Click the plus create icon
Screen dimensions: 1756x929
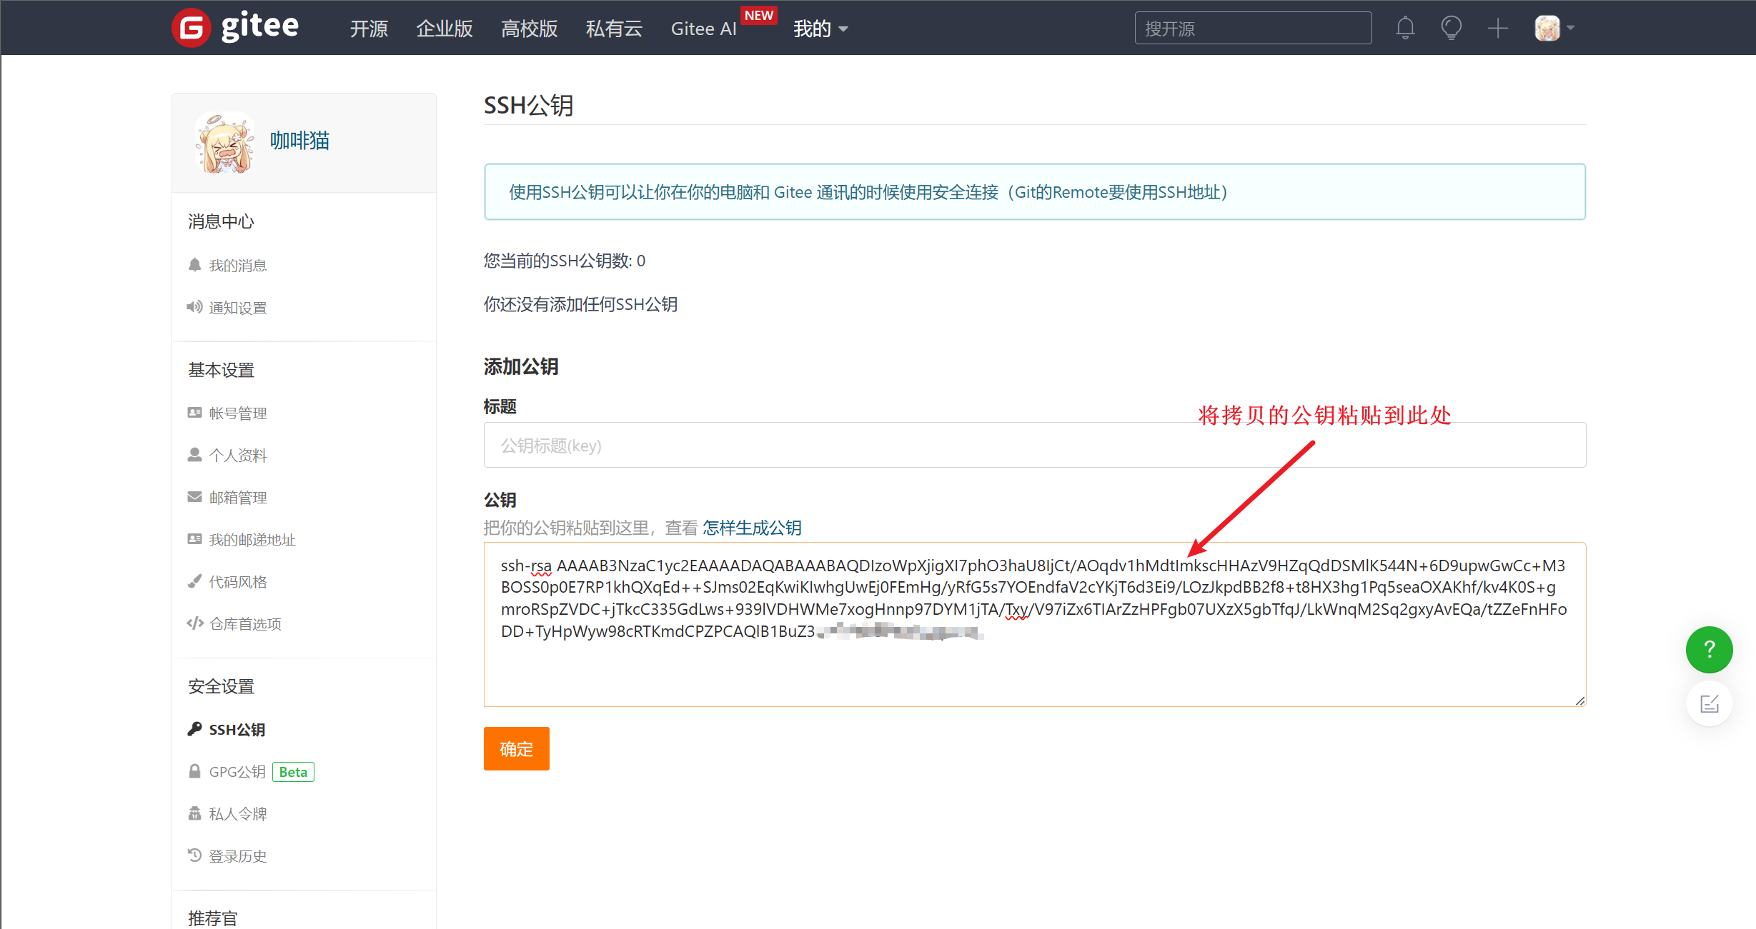coord(1497,29)
